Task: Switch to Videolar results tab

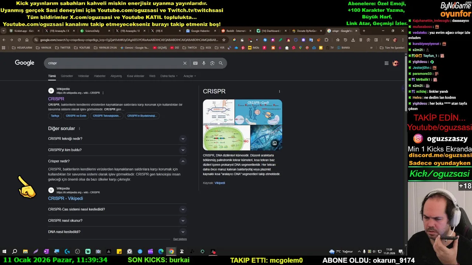Action: (83, 76)
